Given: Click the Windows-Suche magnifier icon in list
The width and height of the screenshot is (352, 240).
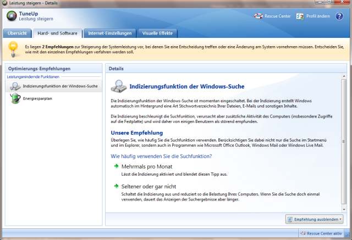Looking at the screenshot, I should coord(15,86).
